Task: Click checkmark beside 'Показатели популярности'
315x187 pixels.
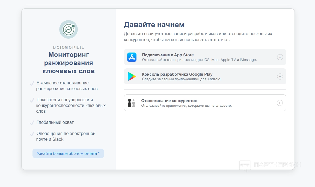Action: pyautogui.click(x=32, y=100)
